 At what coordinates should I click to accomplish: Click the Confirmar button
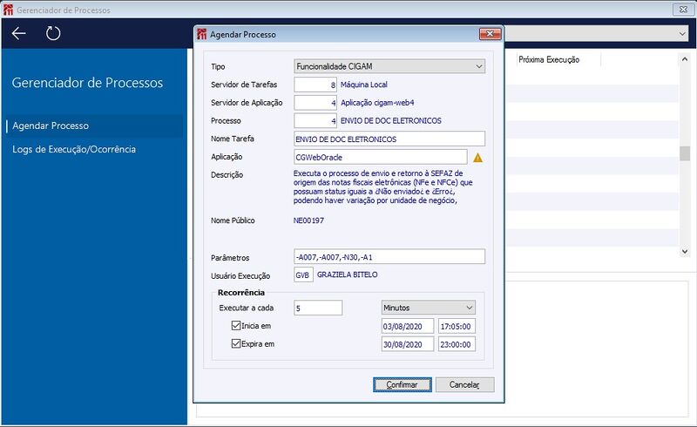pos(403,385)
